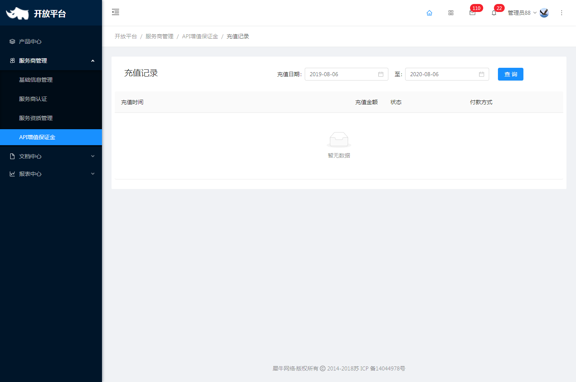Expand the 文档中心 menu chevron

click(93, 156)
